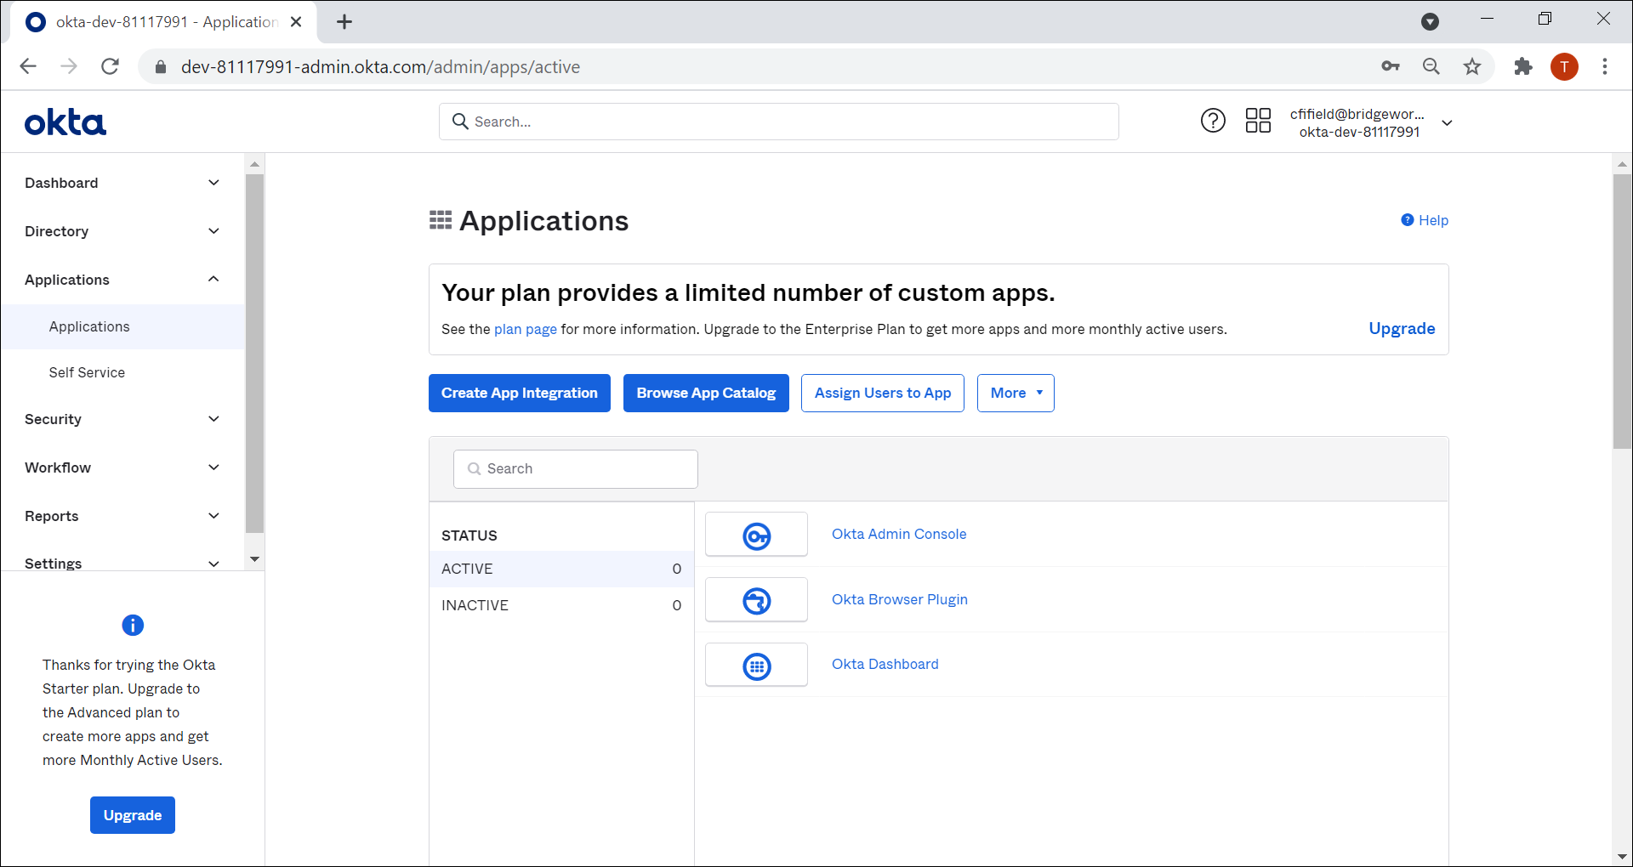Open the Chrome extensions puzzle icon

[1523, 66]
